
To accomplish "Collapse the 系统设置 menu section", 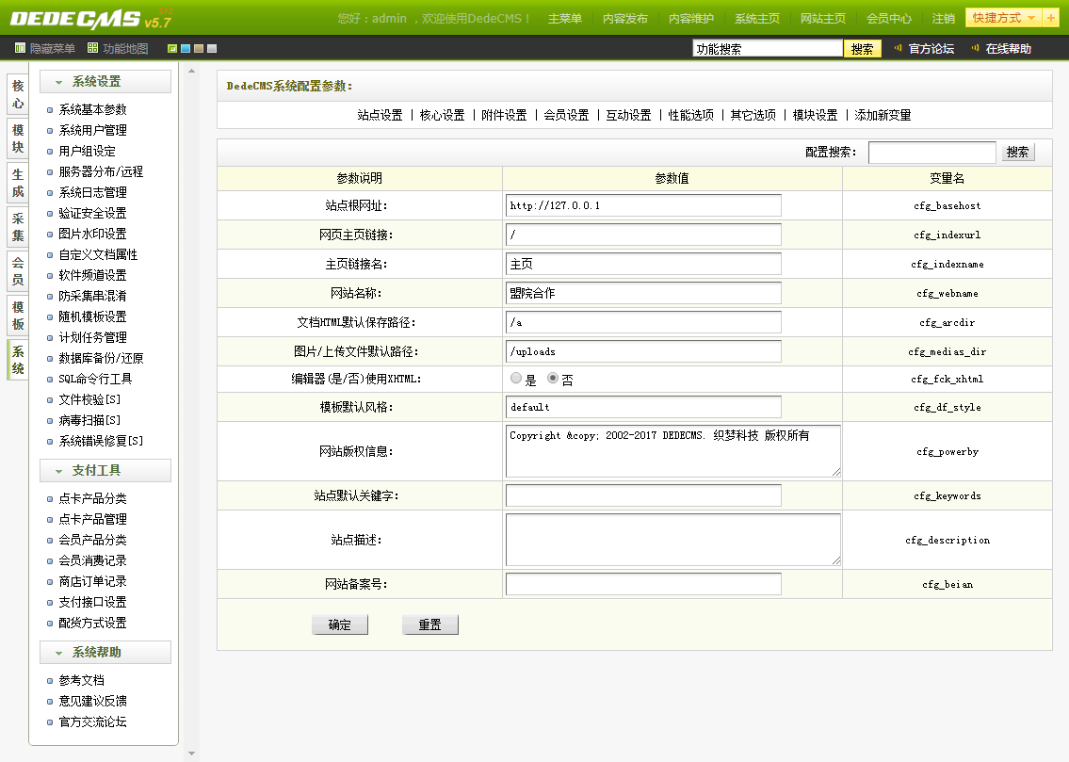I will 105,82.
